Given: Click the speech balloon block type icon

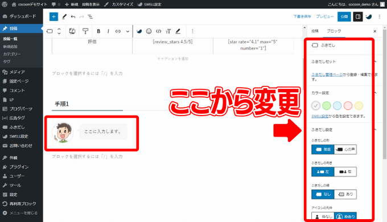Looking at the screenshot, I should click(x=50, y=31).
